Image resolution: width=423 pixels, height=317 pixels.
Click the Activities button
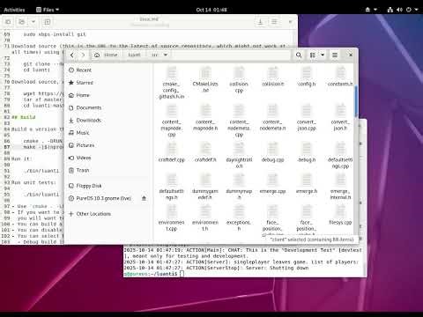pos(14,10)
